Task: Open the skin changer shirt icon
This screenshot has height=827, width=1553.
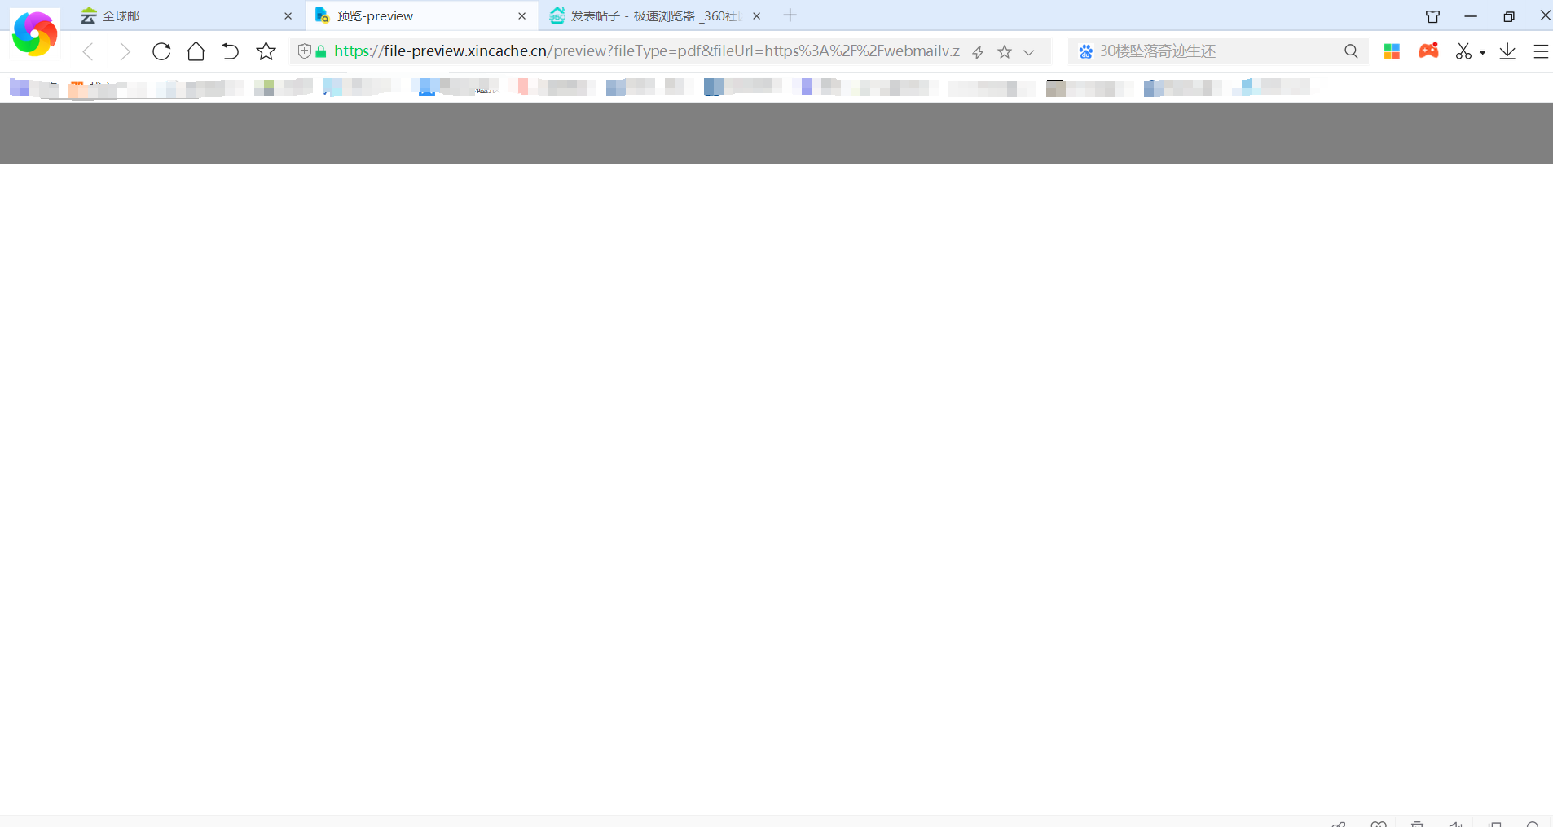Action: click(x=1432, y=16)
